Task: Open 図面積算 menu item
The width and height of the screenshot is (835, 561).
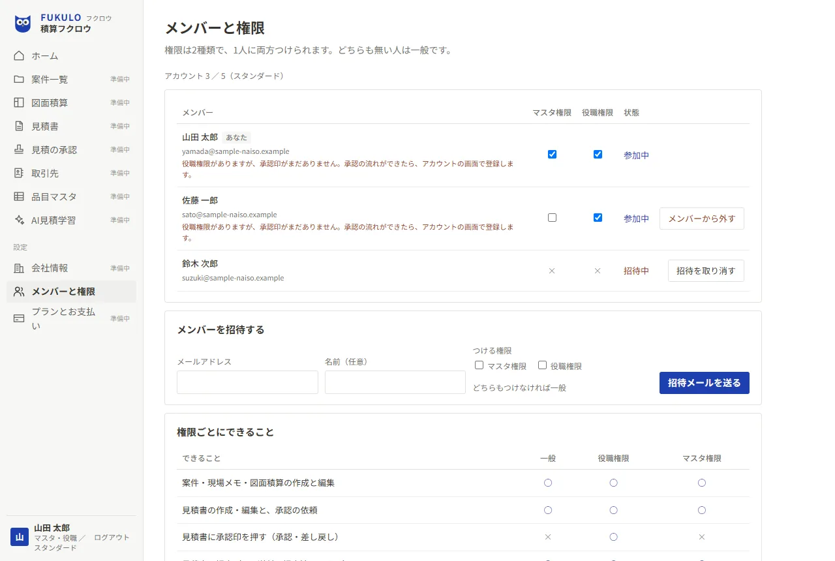Action: pos(71,103)
